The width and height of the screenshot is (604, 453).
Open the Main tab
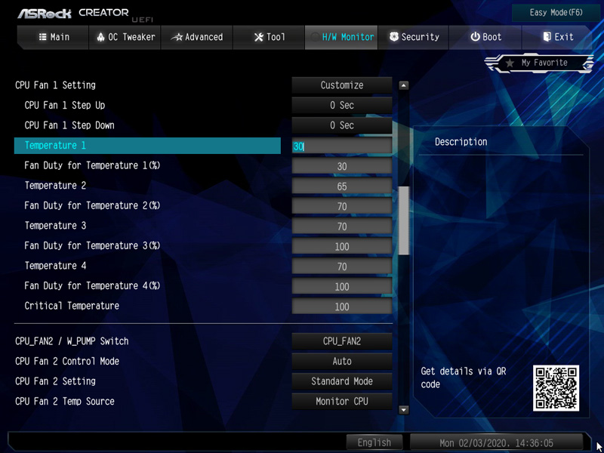point(53,37)
